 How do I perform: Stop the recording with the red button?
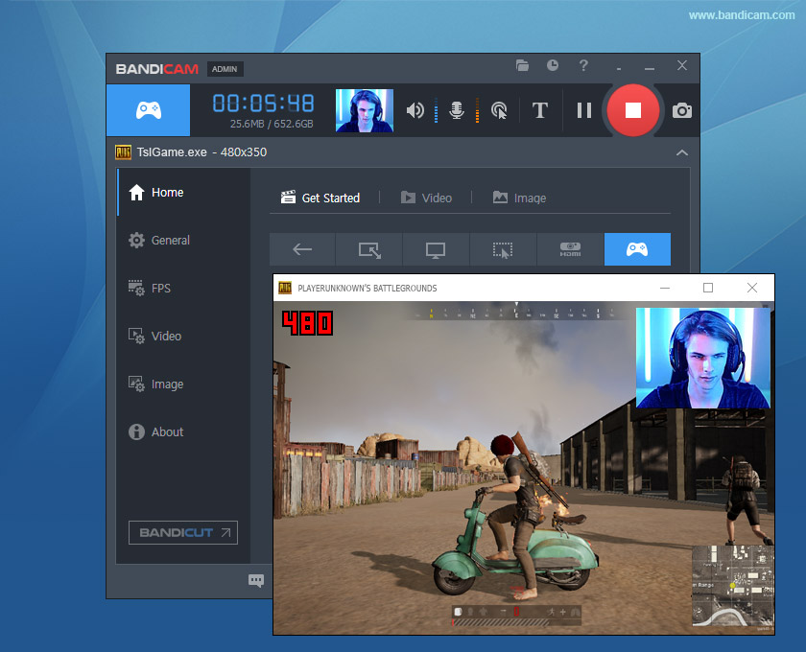pyautogui.click(x=632, y=110)
